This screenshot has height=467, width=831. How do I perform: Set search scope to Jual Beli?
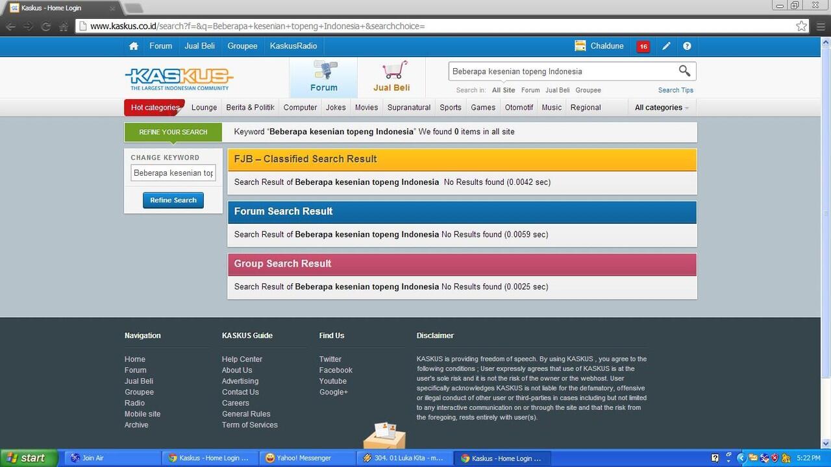point(557,90)
